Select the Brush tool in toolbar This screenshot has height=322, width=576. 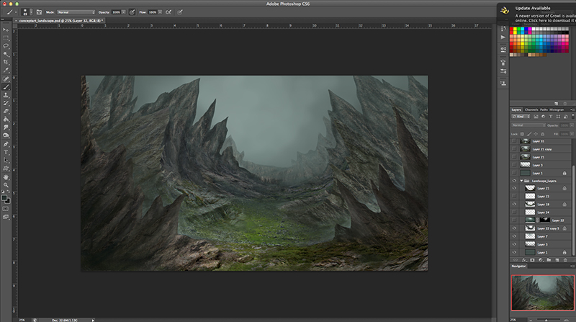6,87
